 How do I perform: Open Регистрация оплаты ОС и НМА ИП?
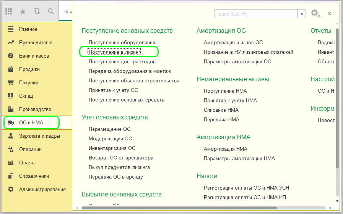pyautogui.click(x=245, y=198)
